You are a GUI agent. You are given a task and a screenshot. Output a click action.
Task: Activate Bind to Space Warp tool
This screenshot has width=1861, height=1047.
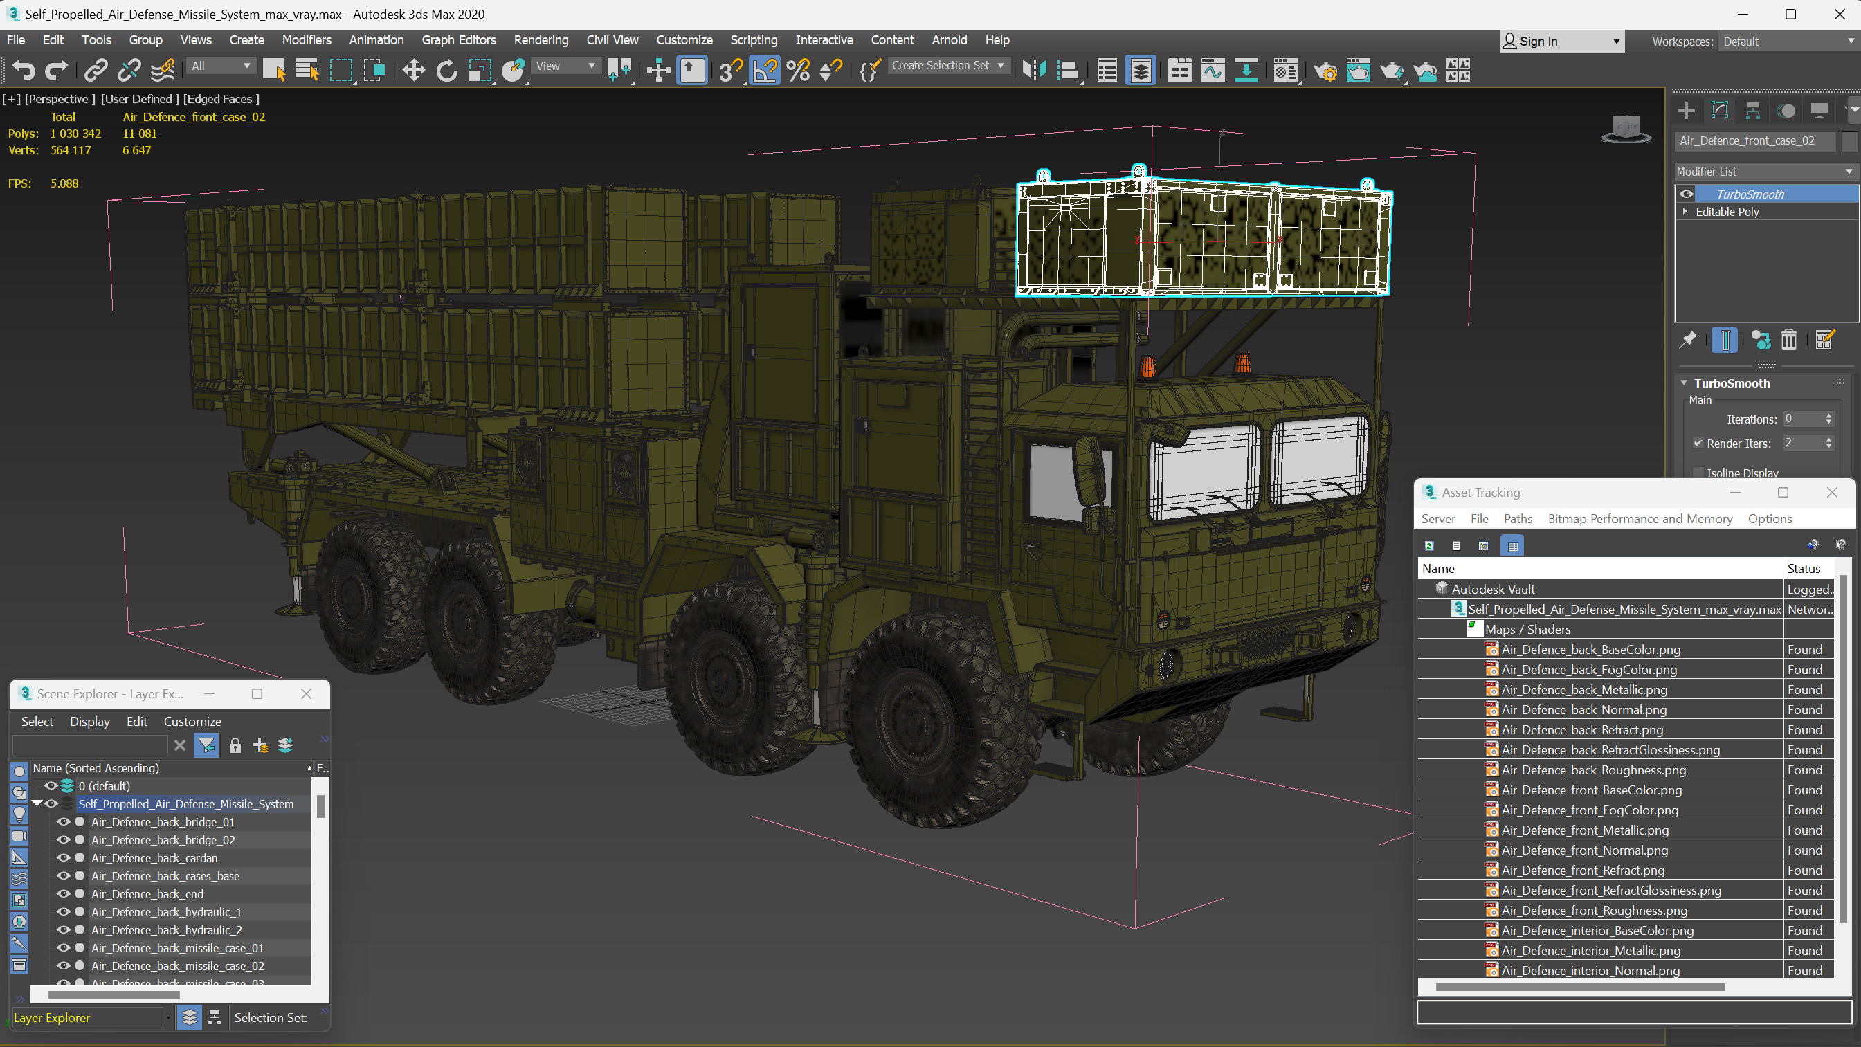[163, 70]
